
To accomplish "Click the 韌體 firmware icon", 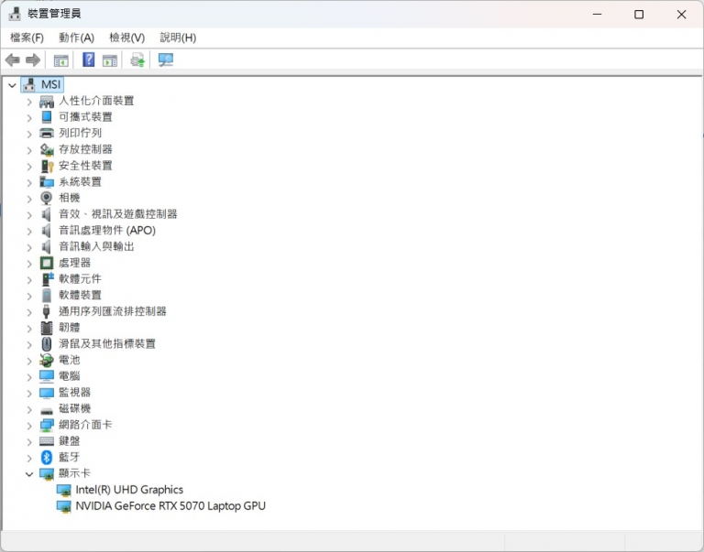I will pyautogui.click(x=47, y=328).
